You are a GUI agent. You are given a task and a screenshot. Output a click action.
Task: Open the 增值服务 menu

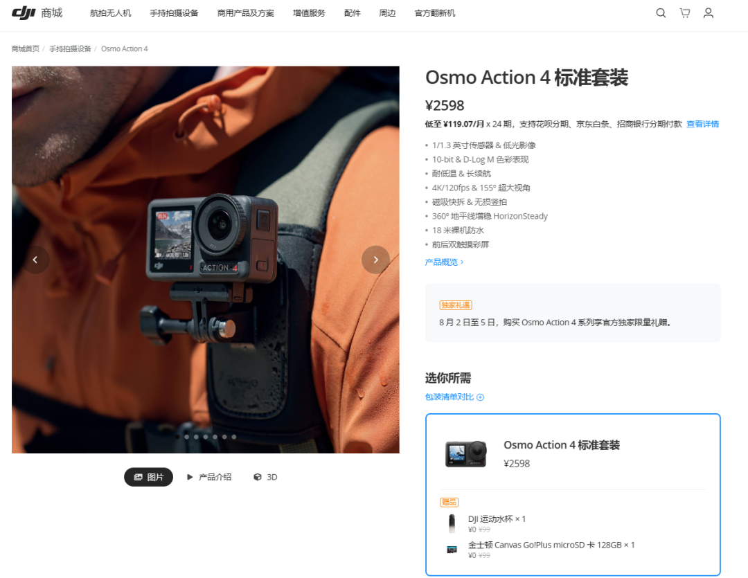tap(309, 13)
